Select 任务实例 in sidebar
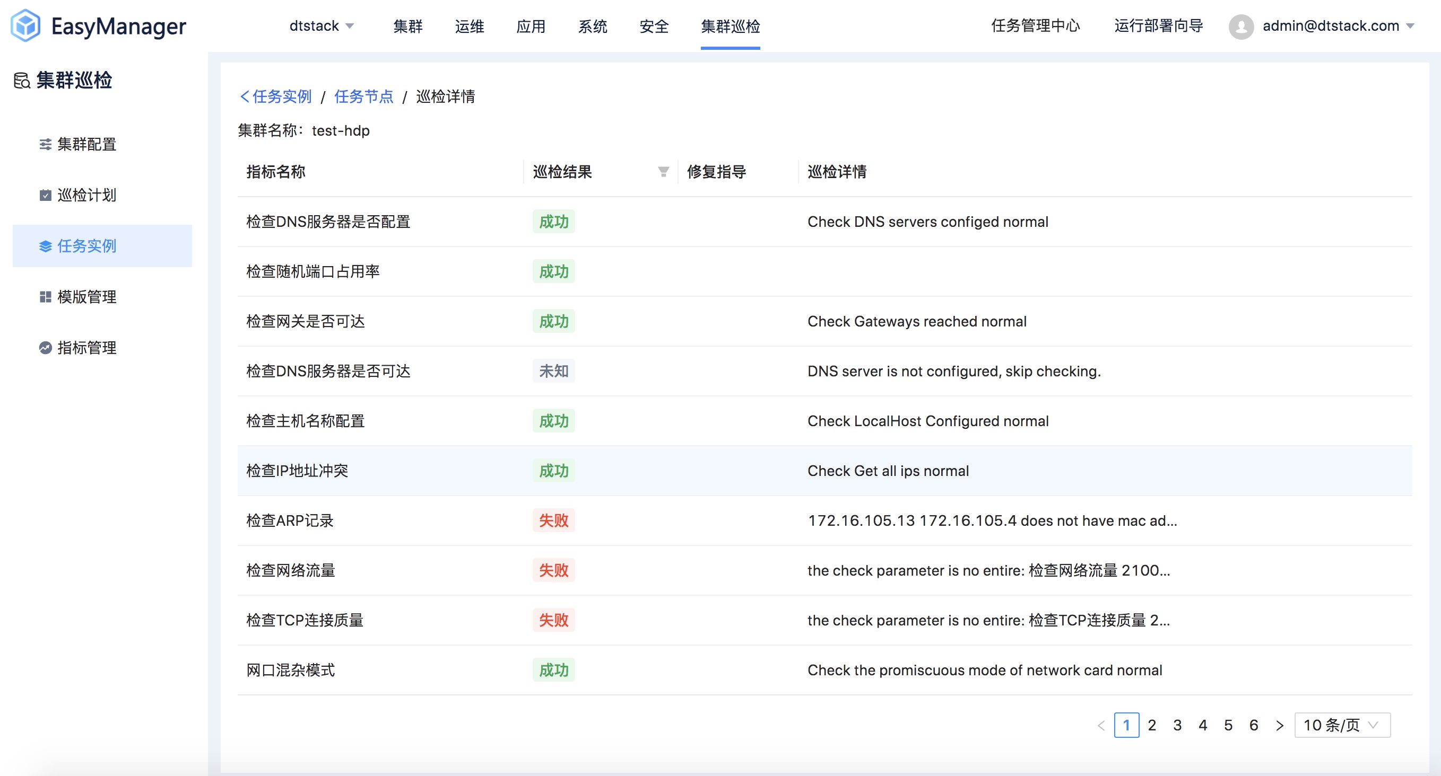The width and height of the screenshot is (1441, 776). click(102, 246)
